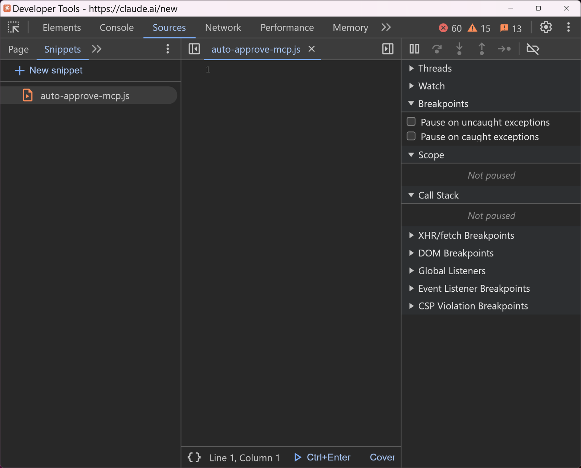Step out of current function
The image size is (581, 468).
(482, 49)
